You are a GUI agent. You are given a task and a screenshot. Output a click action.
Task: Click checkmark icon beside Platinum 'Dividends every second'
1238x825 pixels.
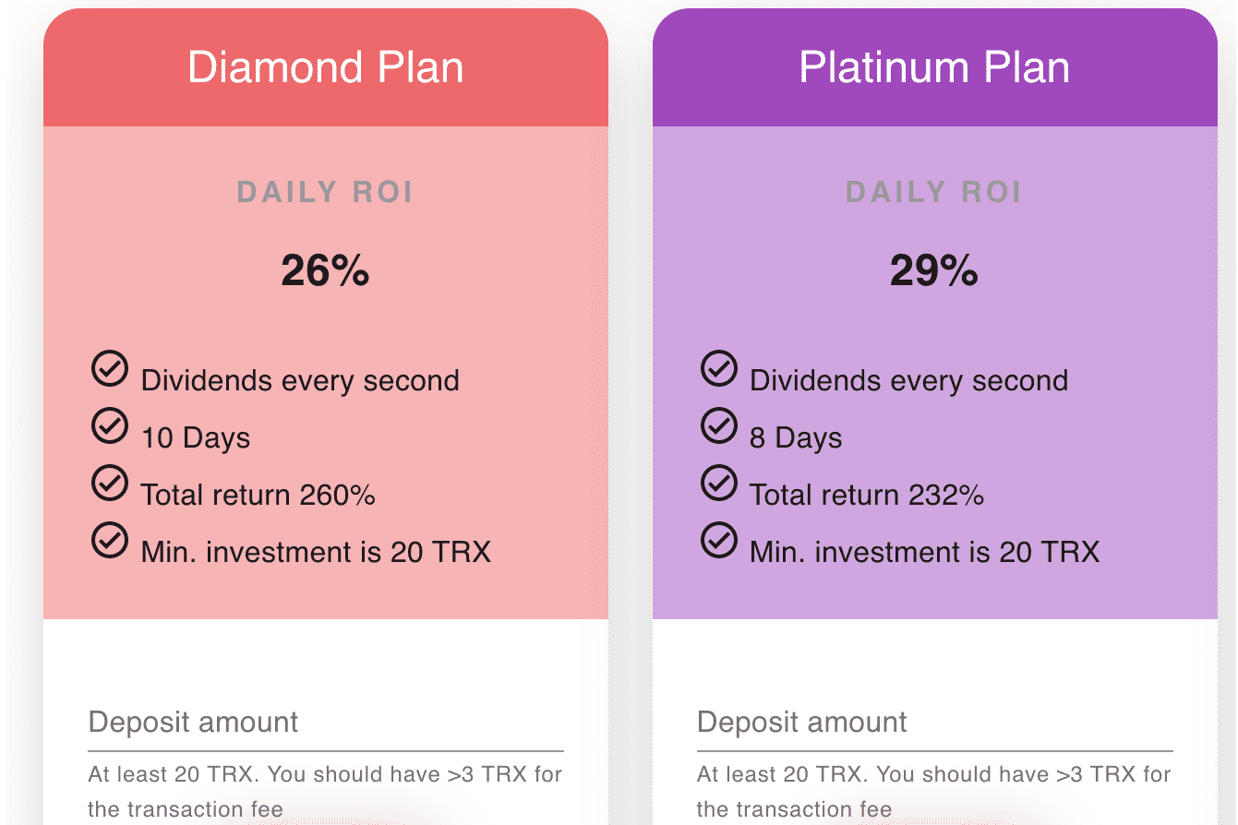pos(719,369)
